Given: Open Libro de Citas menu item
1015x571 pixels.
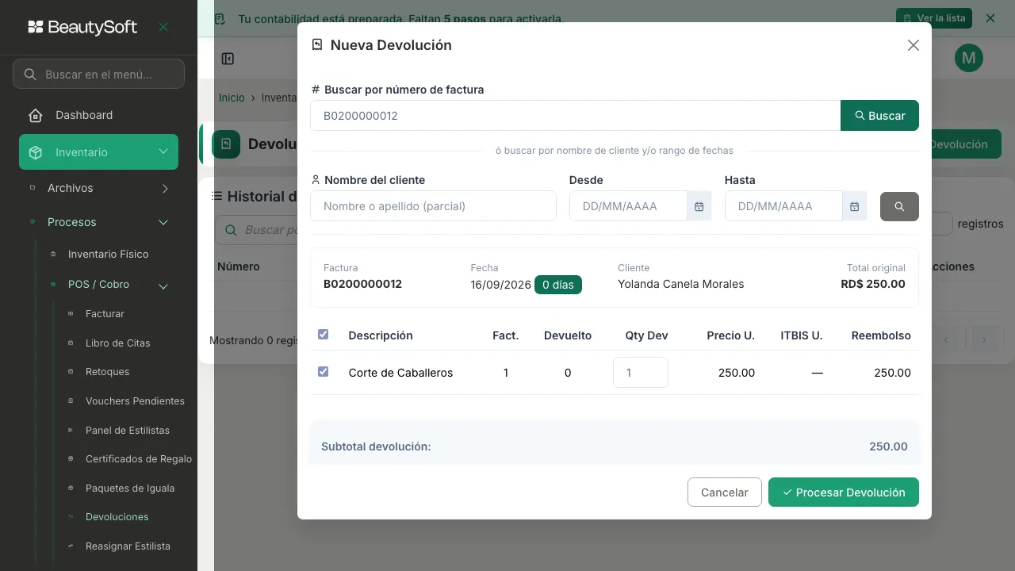Looking at the screenshot, I should point(117,343).
